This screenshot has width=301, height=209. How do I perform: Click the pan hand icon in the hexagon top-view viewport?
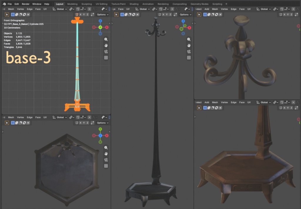pyautogui.click(x=106, y=154)
